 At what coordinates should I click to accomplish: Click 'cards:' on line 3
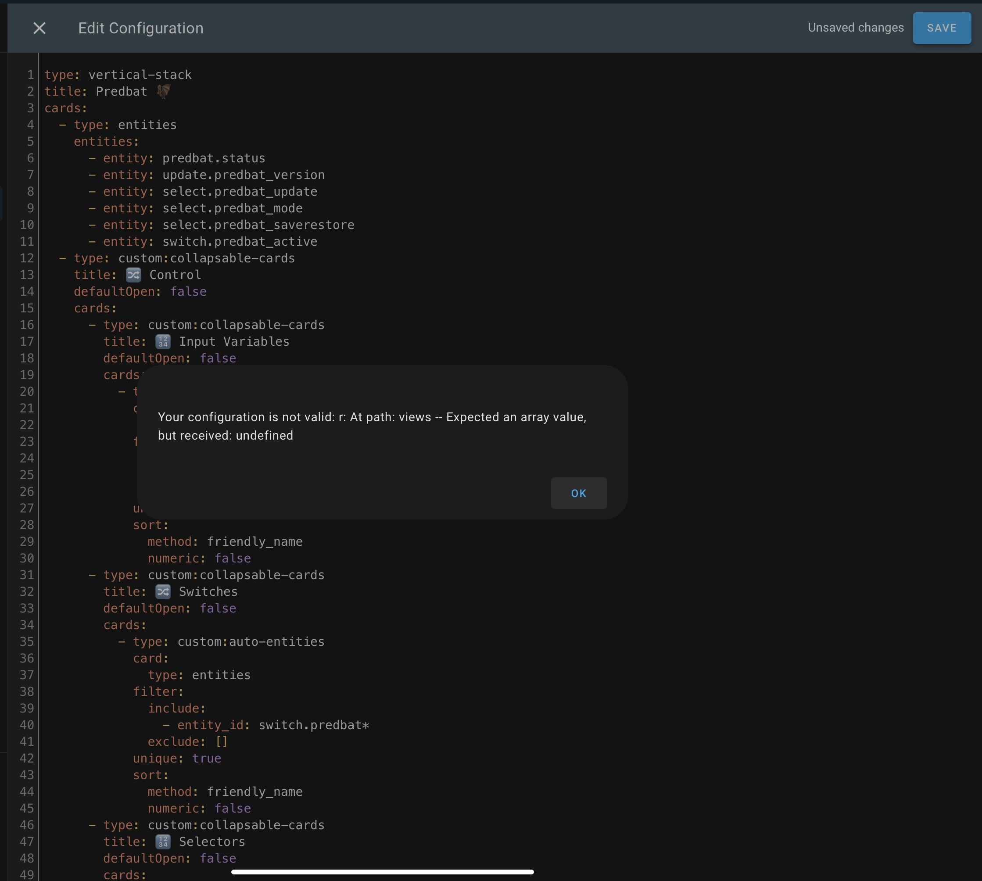coord(66,108)
